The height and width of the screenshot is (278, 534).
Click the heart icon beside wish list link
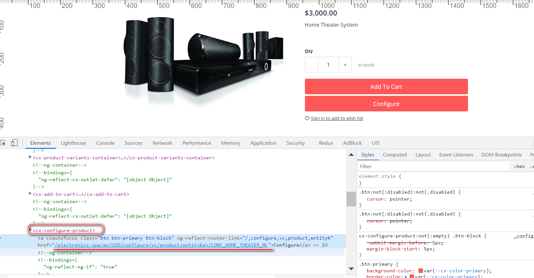click(x=307, y=118)
